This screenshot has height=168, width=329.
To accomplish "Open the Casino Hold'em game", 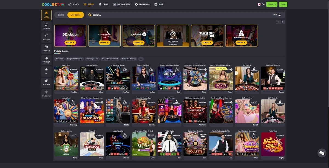I will coord(66,144).
